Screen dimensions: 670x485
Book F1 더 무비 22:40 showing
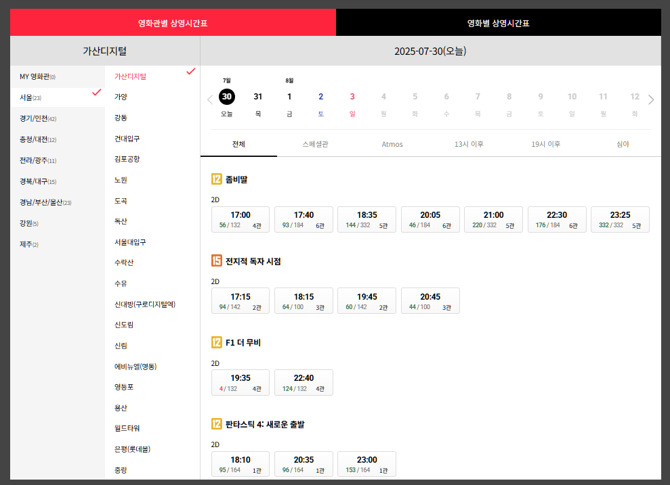(303, 383)
